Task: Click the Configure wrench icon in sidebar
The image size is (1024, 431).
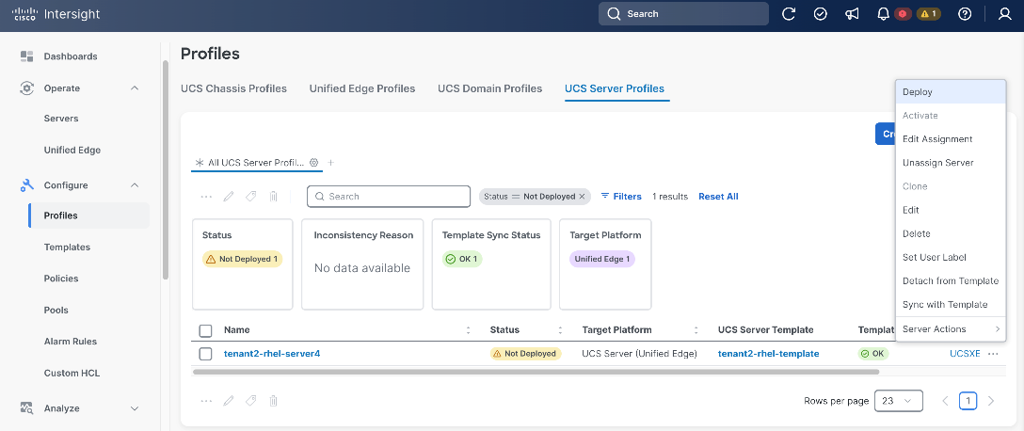Action: click(26, 185)
